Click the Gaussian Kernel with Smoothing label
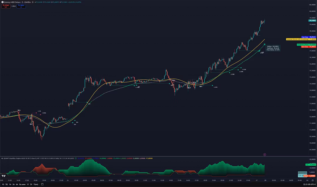 (x=297, y=39)
